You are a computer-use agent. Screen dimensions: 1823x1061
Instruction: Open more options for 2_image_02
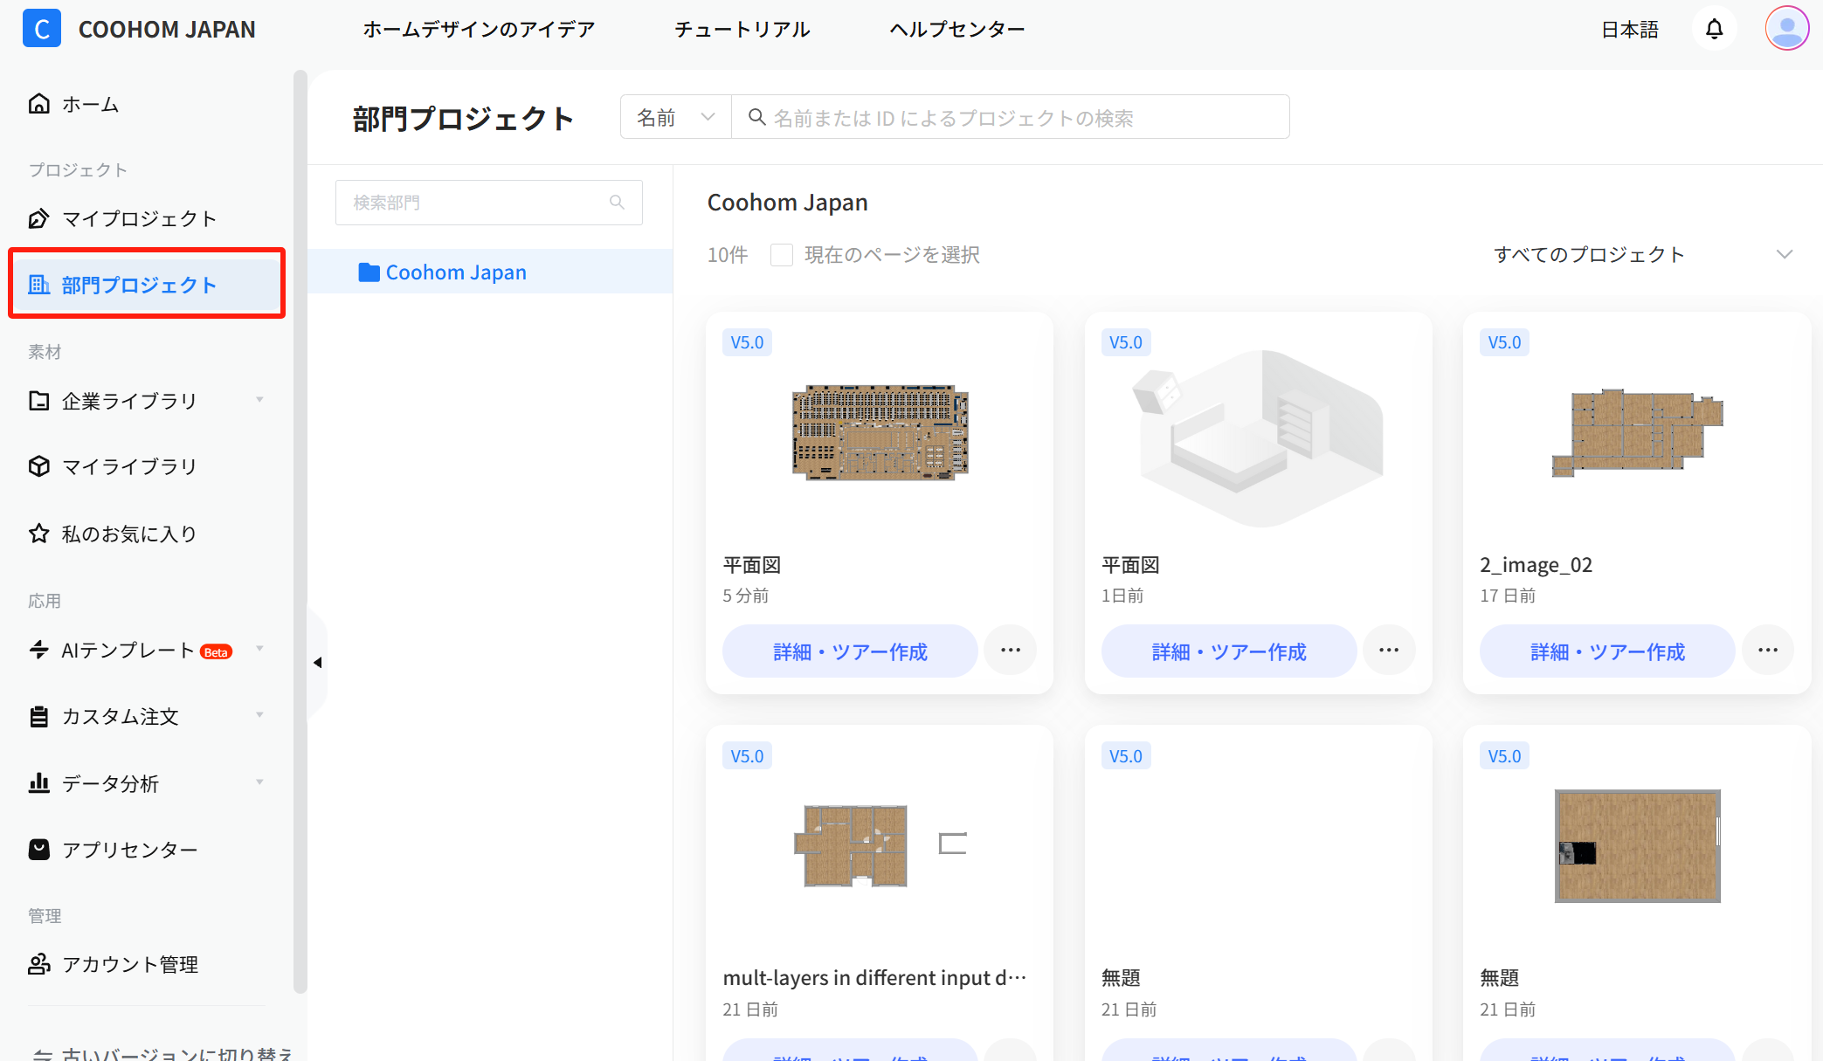(1768, 651)
